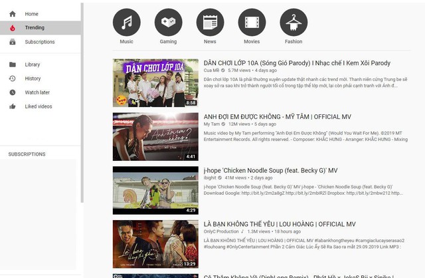Open the Music category circle icon
425x278 pixels.
click(127, 22)
